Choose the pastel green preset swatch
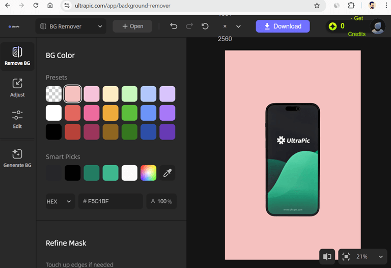Image resolution: width=391 pixels, height=268 pixels. (x=129, y=94)
